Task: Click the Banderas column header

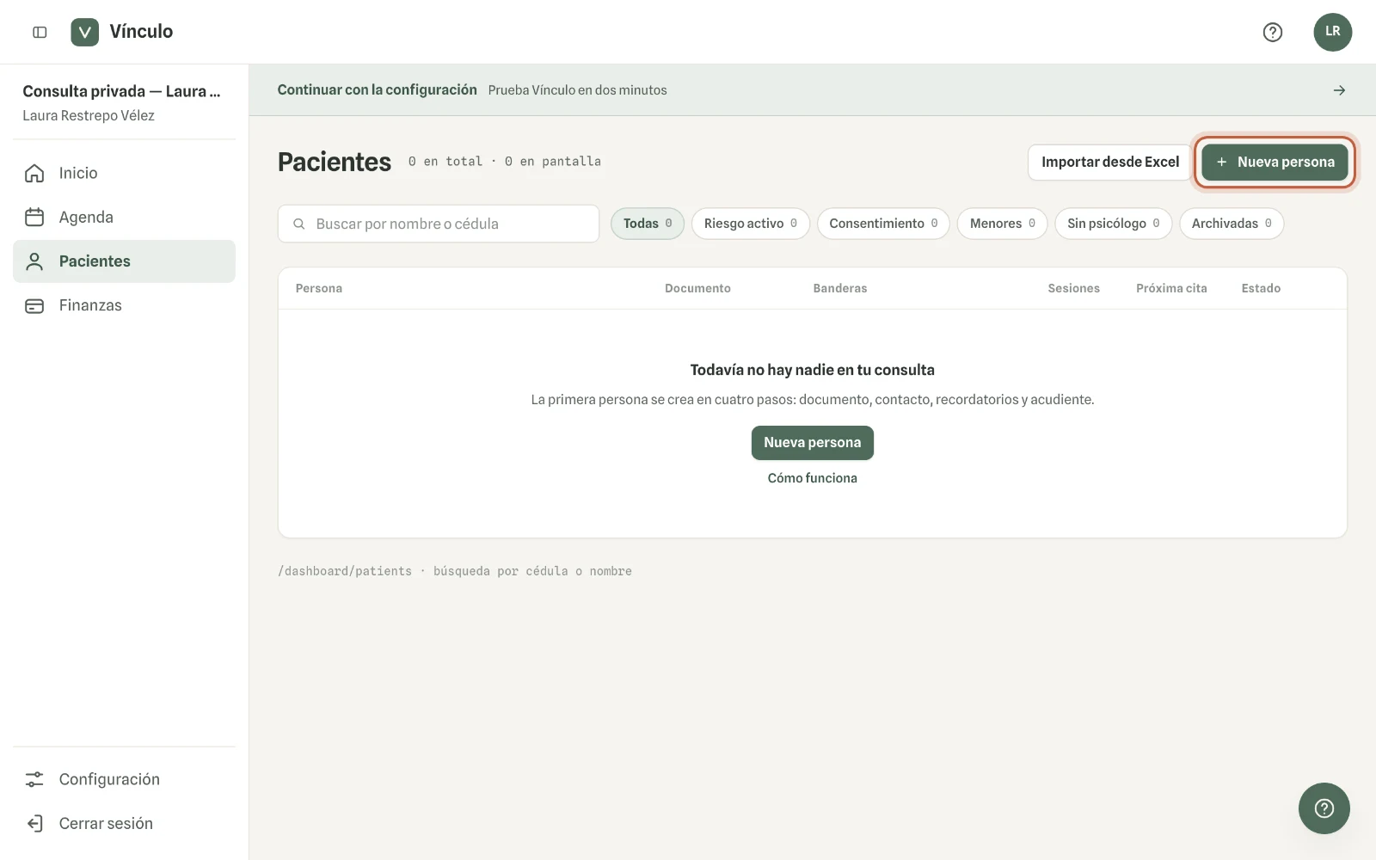Action: 840,288
